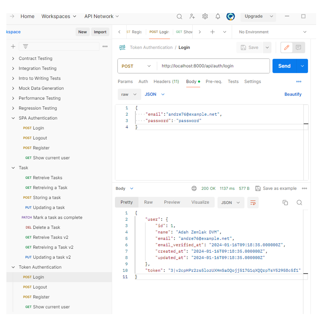
Task: Click the sidebar filter icon
Action: click(26, 46)
